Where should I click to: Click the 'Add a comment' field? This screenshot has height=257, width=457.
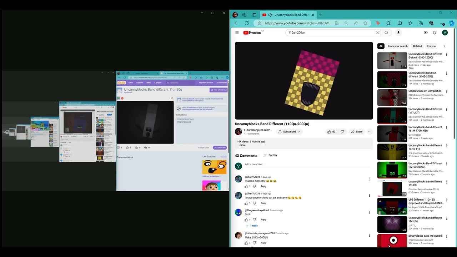tap(307, 165)
